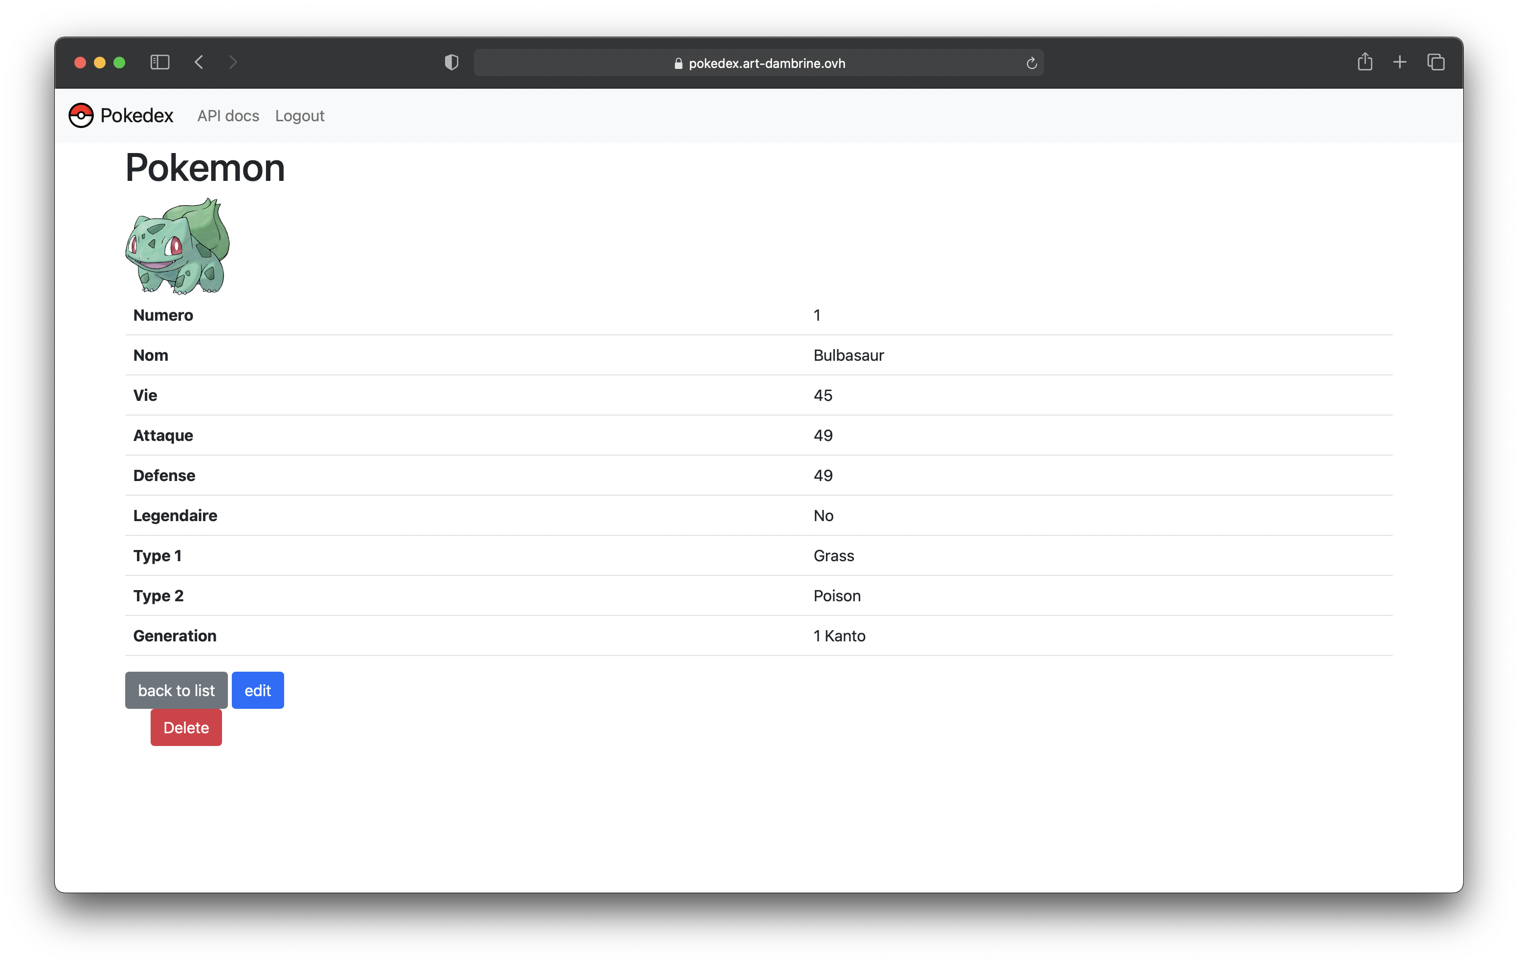Click the back to list button
Viewport: 1518px width, 965px height.
[177, 690]
